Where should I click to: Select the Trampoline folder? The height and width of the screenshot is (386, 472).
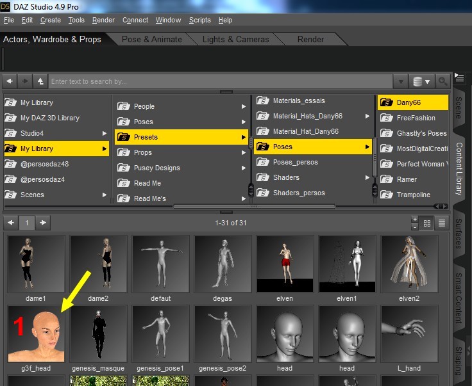[413, 195]
